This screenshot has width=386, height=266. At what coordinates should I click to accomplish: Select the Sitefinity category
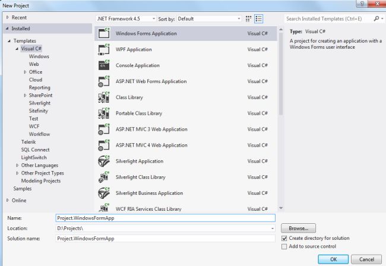[x=39, y=111]
